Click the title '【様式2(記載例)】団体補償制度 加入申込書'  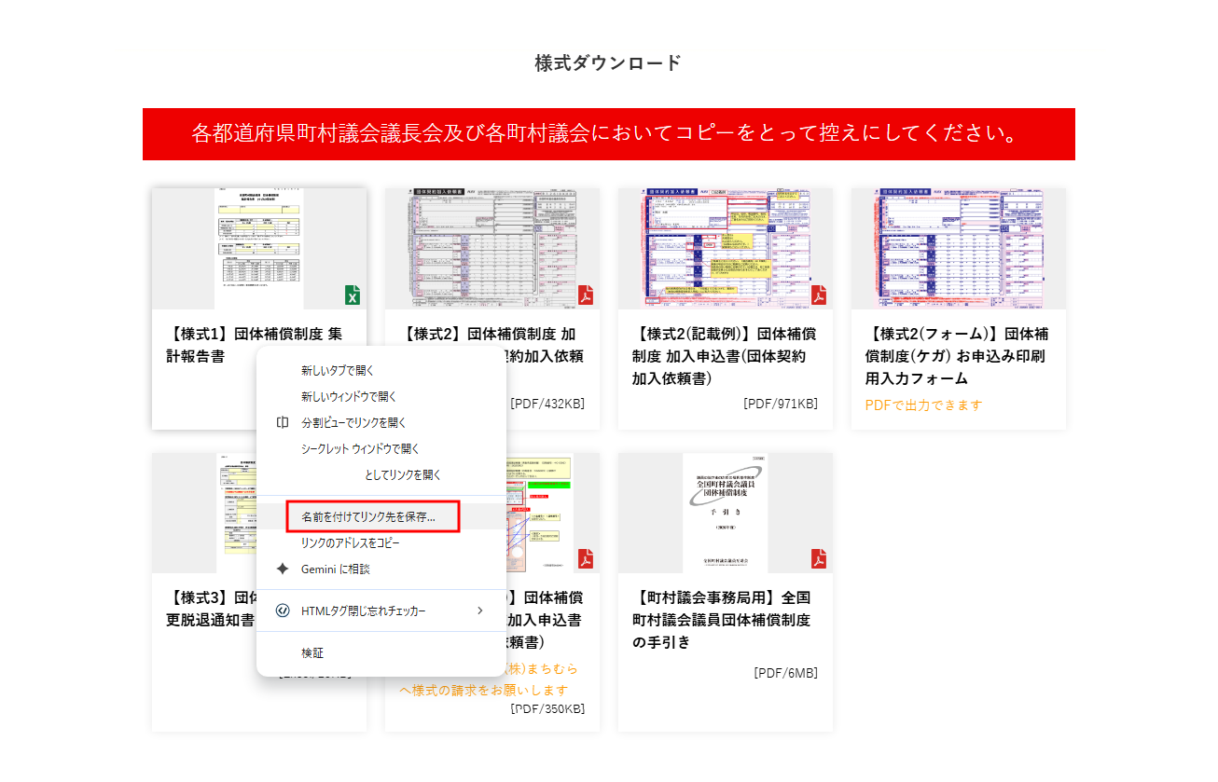(x=725, y=356)
